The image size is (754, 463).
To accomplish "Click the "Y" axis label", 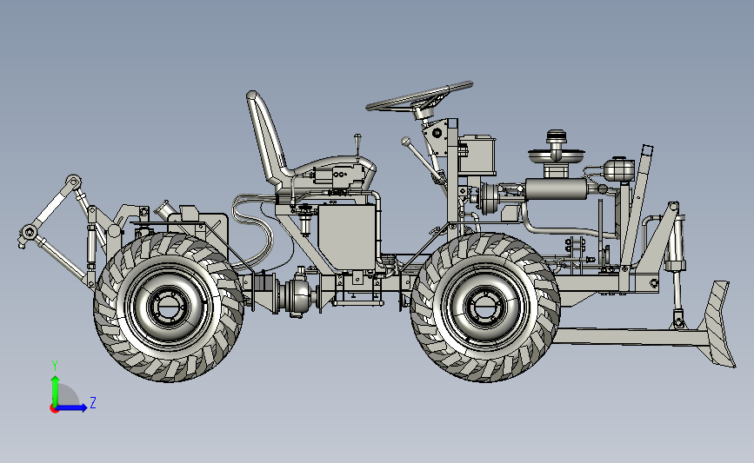I will (x=55, y=366).
